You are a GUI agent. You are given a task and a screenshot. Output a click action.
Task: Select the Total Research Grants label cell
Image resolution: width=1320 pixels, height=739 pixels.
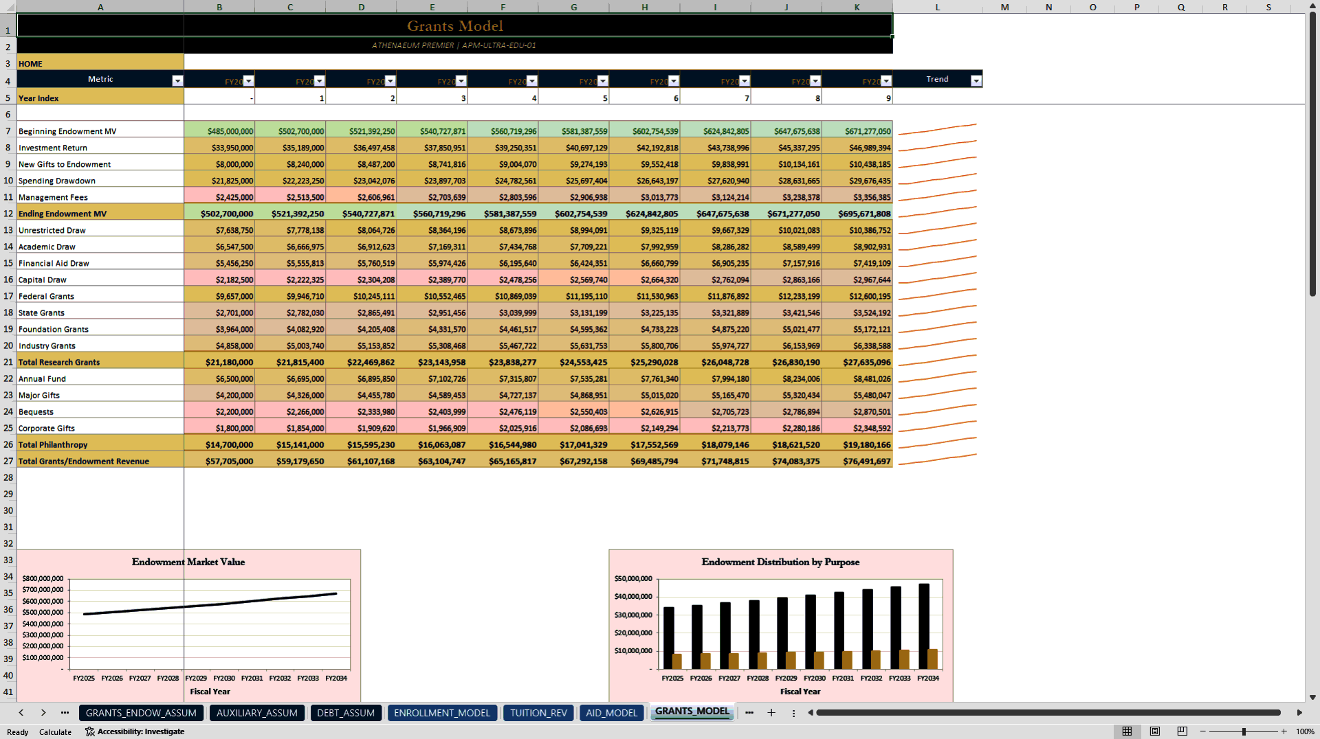pyautogui.click(x=100, y=362)
